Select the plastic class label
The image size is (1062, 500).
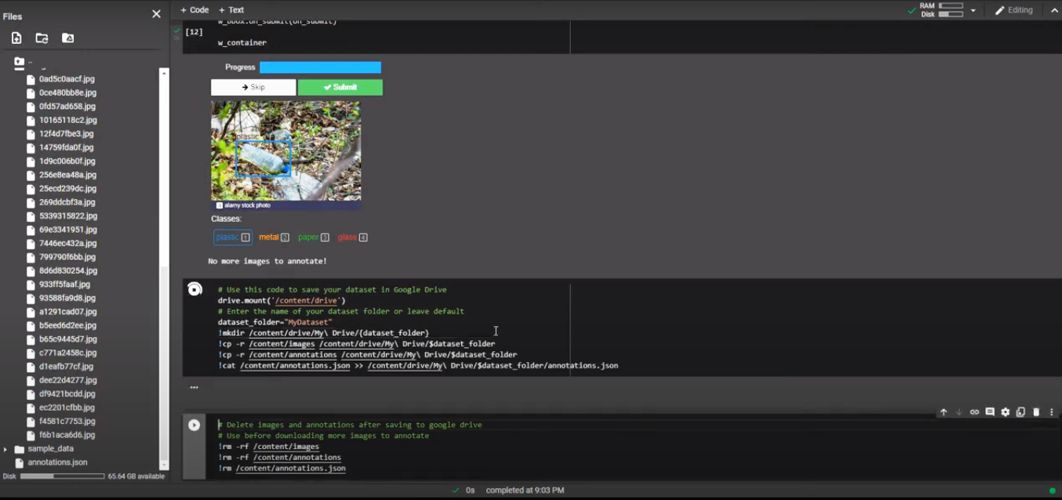pos(233,237)
